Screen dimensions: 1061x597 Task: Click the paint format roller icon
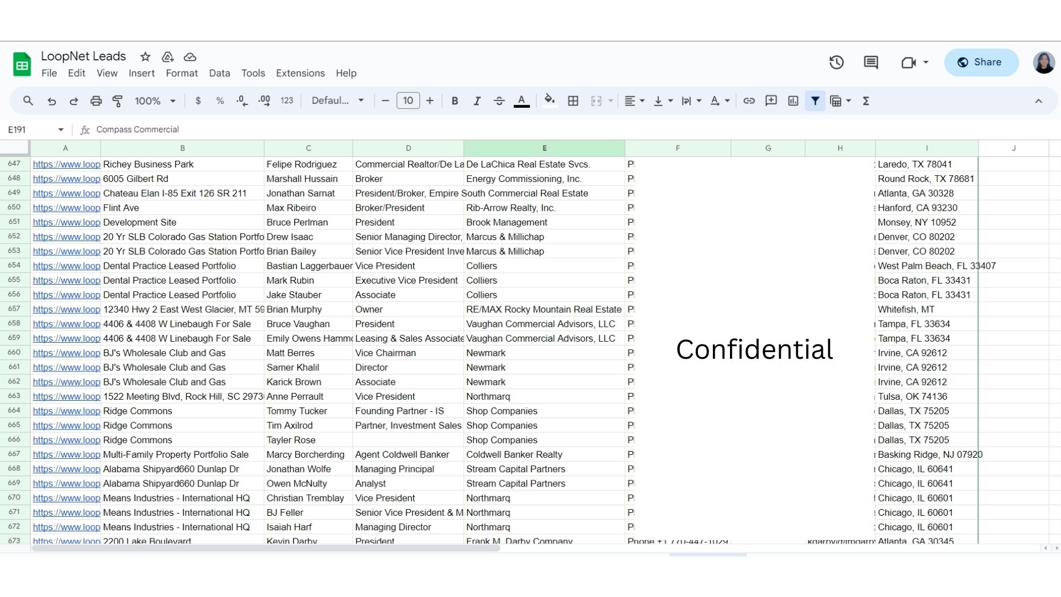(x=118, y=101)
